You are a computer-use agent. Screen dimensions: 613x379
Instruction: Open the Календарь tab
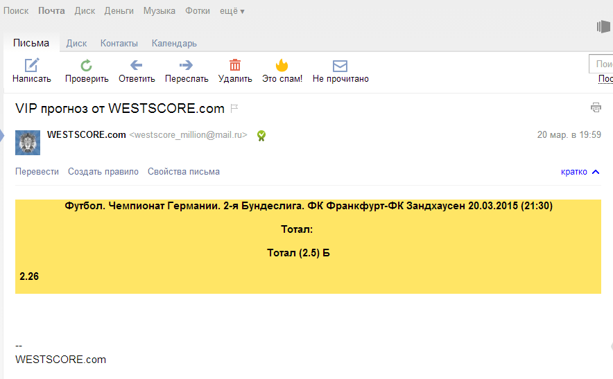174,43
